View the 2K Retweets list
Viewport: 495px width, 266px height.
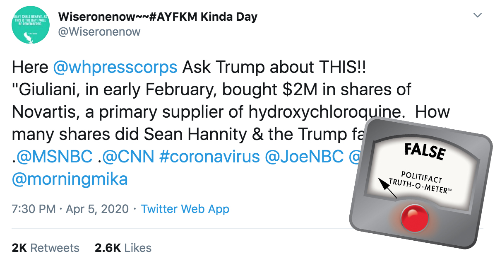[x=46, y=248]
